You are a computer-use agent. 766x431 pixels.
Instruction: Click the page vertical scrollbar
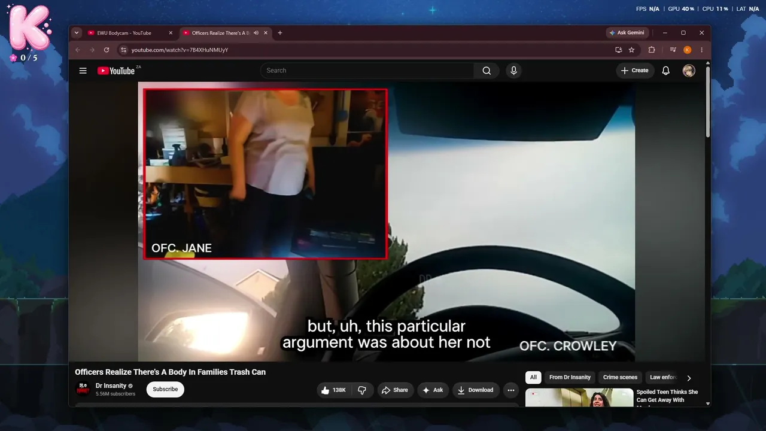click(708, 102)
